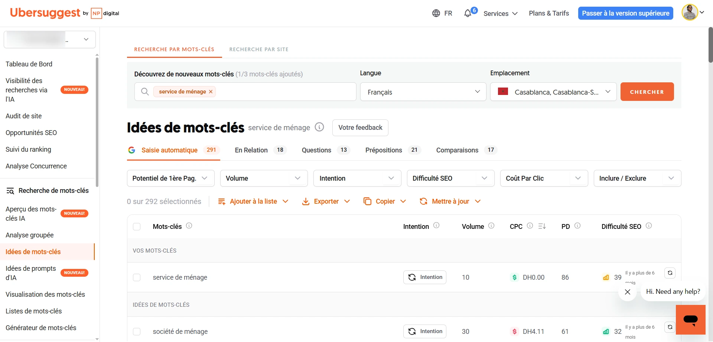
Task: Open the Casablanca location dropdown
Action: click(553, 92)
